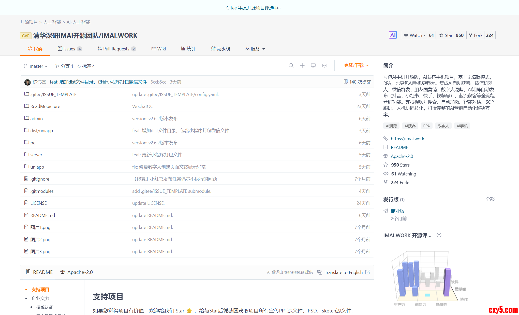Open the https://imai.work link
Screen dimensions: 519x315
click(x=407, y=139)
